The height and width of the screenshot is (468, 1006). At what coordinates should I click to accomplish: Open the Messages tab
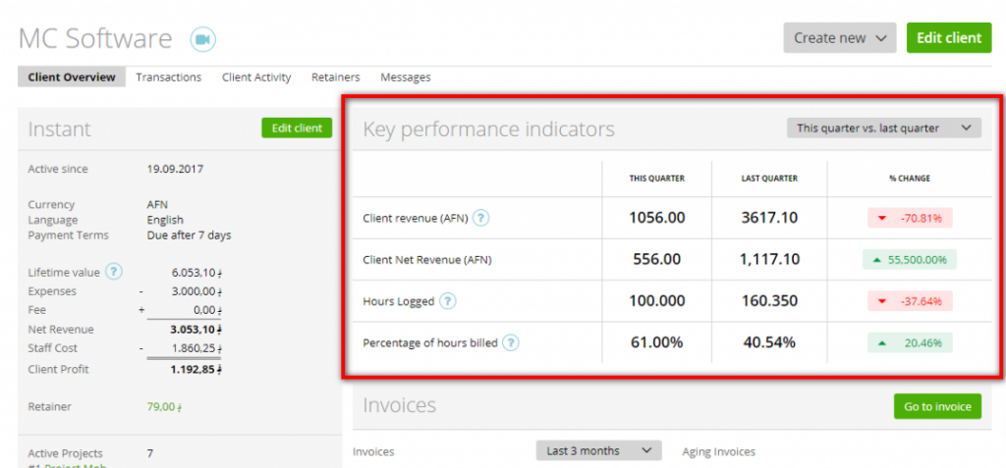click(406, 77)
